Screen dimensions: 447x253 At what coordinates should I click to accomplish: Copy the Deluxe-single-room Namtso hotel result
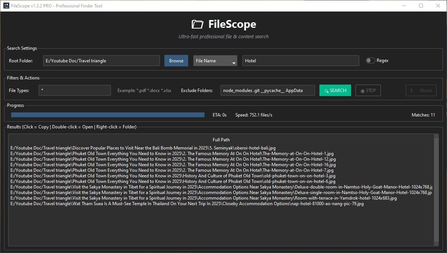221,193
